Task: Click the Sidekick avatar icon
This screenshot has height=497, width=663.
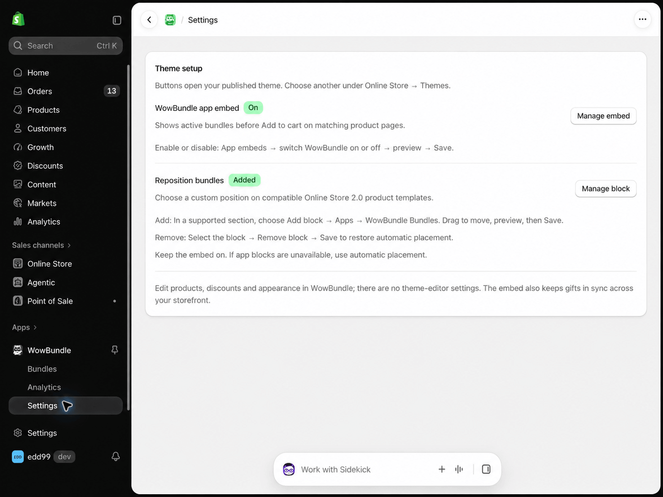Action: pyautogui.click(x=289, y=469)
